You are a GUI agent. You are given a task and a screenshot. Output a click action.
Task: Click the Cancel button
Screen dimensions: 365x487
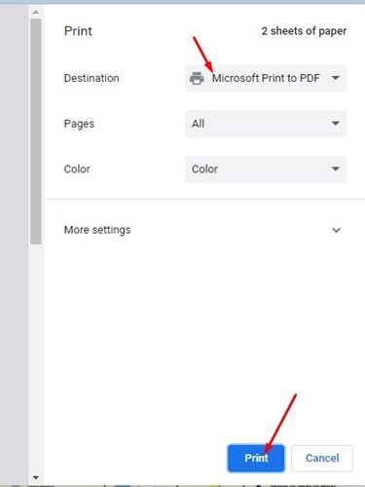[x=322, y=458]
